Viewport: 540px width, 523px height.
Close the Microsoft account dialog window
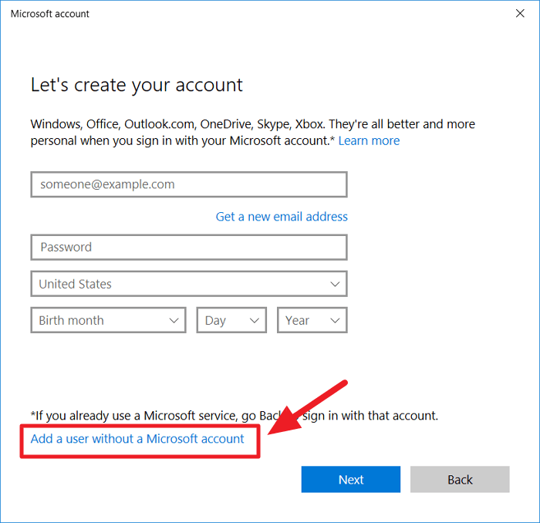[519, 13]
